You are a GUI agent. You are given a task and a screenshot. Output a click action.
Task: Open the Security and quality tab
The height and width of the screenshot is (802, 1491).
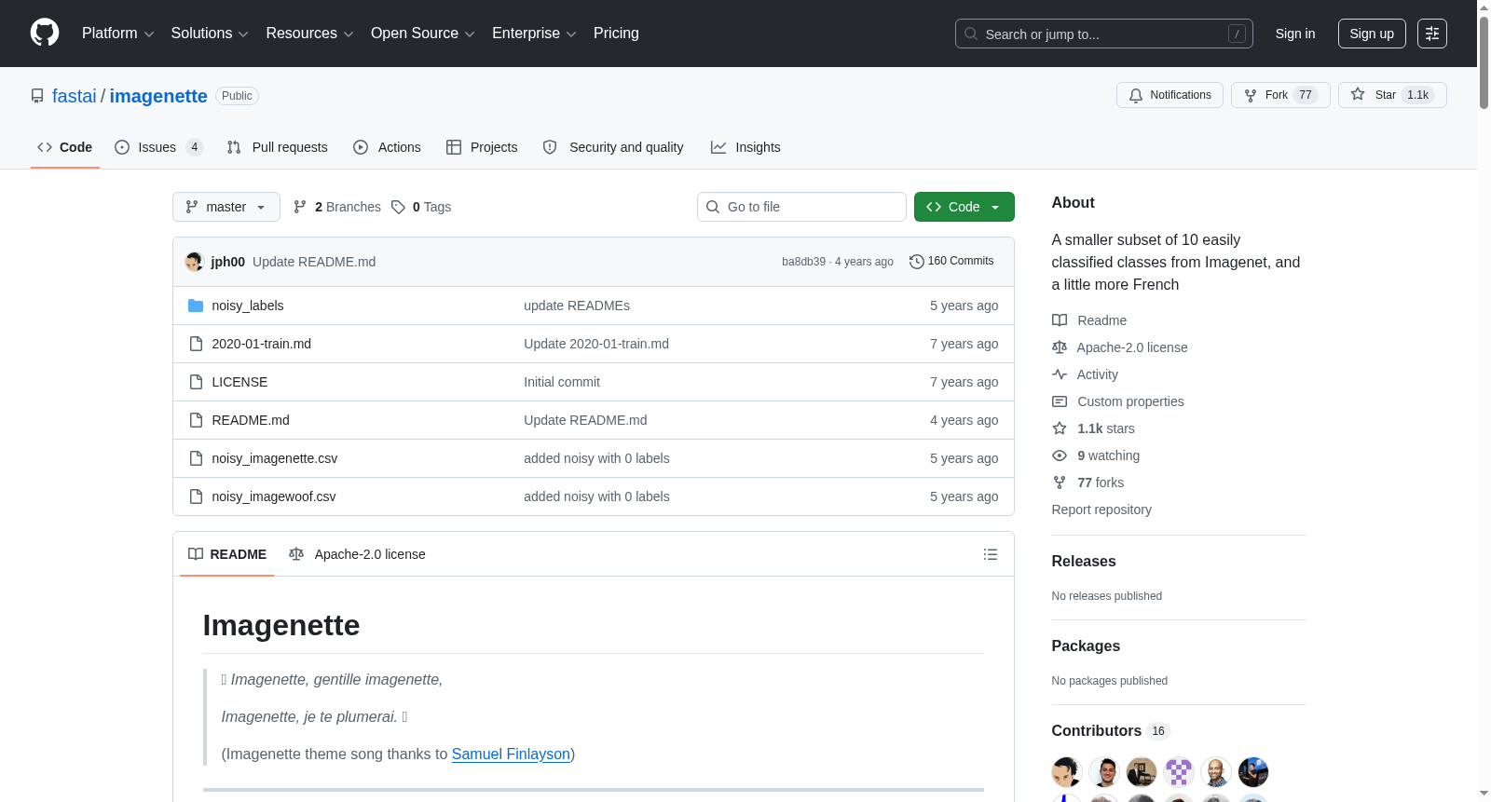(x=613, y=147)
